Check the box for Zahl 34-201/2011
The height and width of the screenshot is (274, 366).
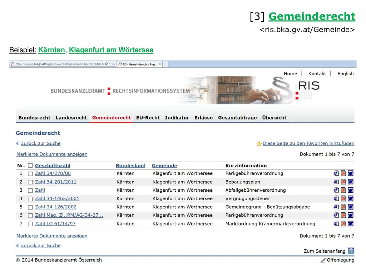pyautogui.click(x=30, y=182)
